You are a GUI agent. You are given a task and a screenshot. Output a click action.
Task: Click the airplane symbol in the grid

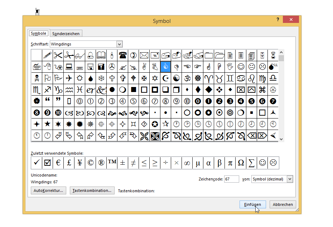point(69,78)
